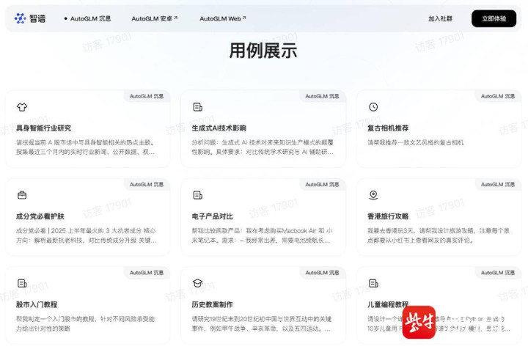Click AutoGLM 沉思 tag on 复古相机推荐 card
The width and height of the screenshot is (528, 352).
click(498, 96)
